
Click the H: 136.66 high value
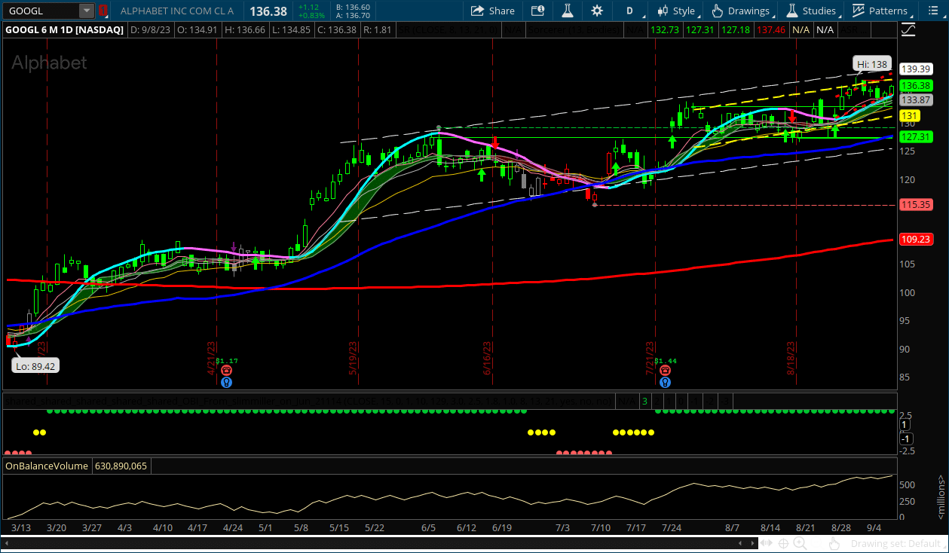click(x=245, y=29)
